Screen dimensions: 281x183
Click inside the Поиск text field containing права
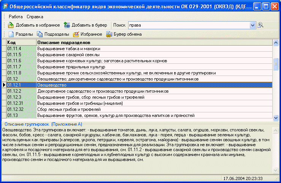pyautogui.click(x=189, y=25)
